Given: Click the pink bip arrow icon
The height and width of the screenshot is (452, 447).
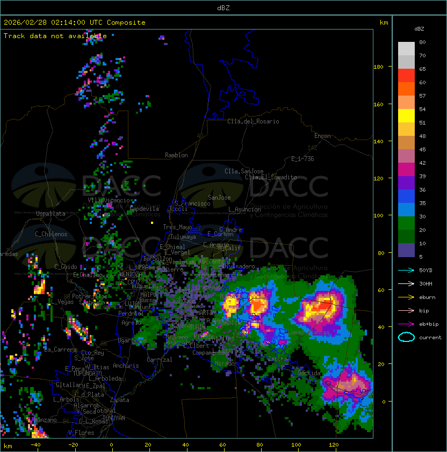Looking at the screenshot, I should pyautogui.click(x=406, y=310).
